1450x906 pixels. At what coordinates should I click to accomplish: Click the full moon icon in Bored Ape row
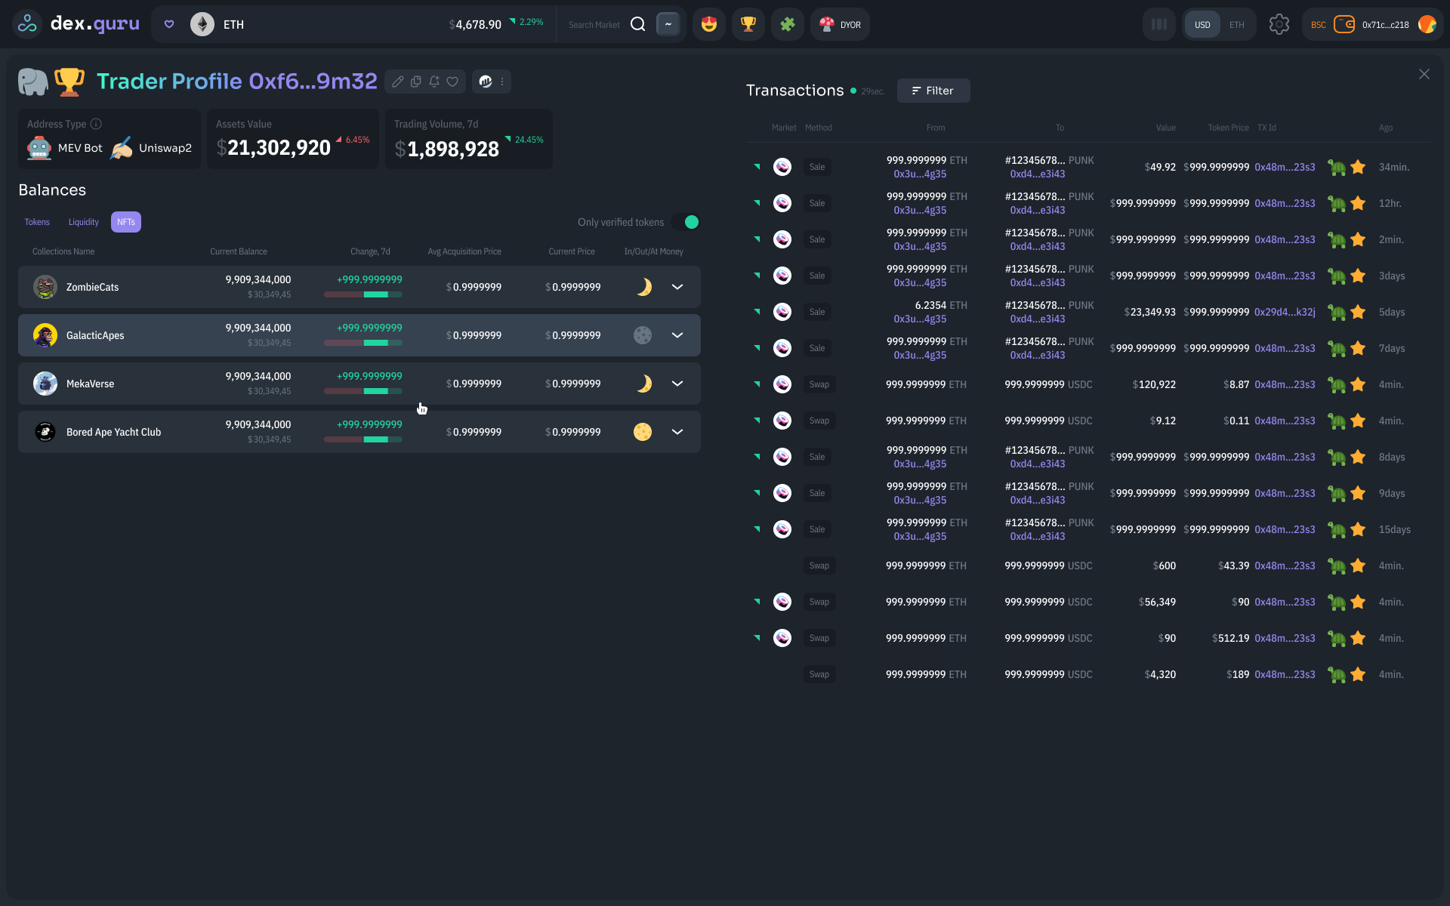pyautogui.click(x=643, y=432)
